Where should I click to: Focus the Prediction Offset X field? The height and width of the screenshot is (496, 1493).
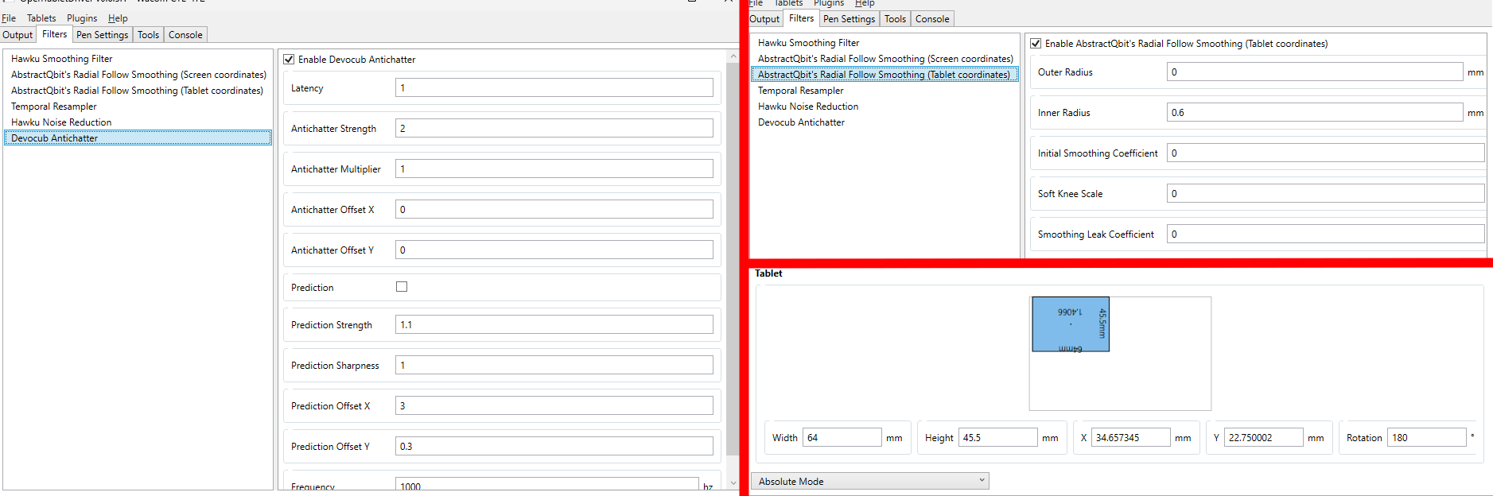tap(554, 406)
